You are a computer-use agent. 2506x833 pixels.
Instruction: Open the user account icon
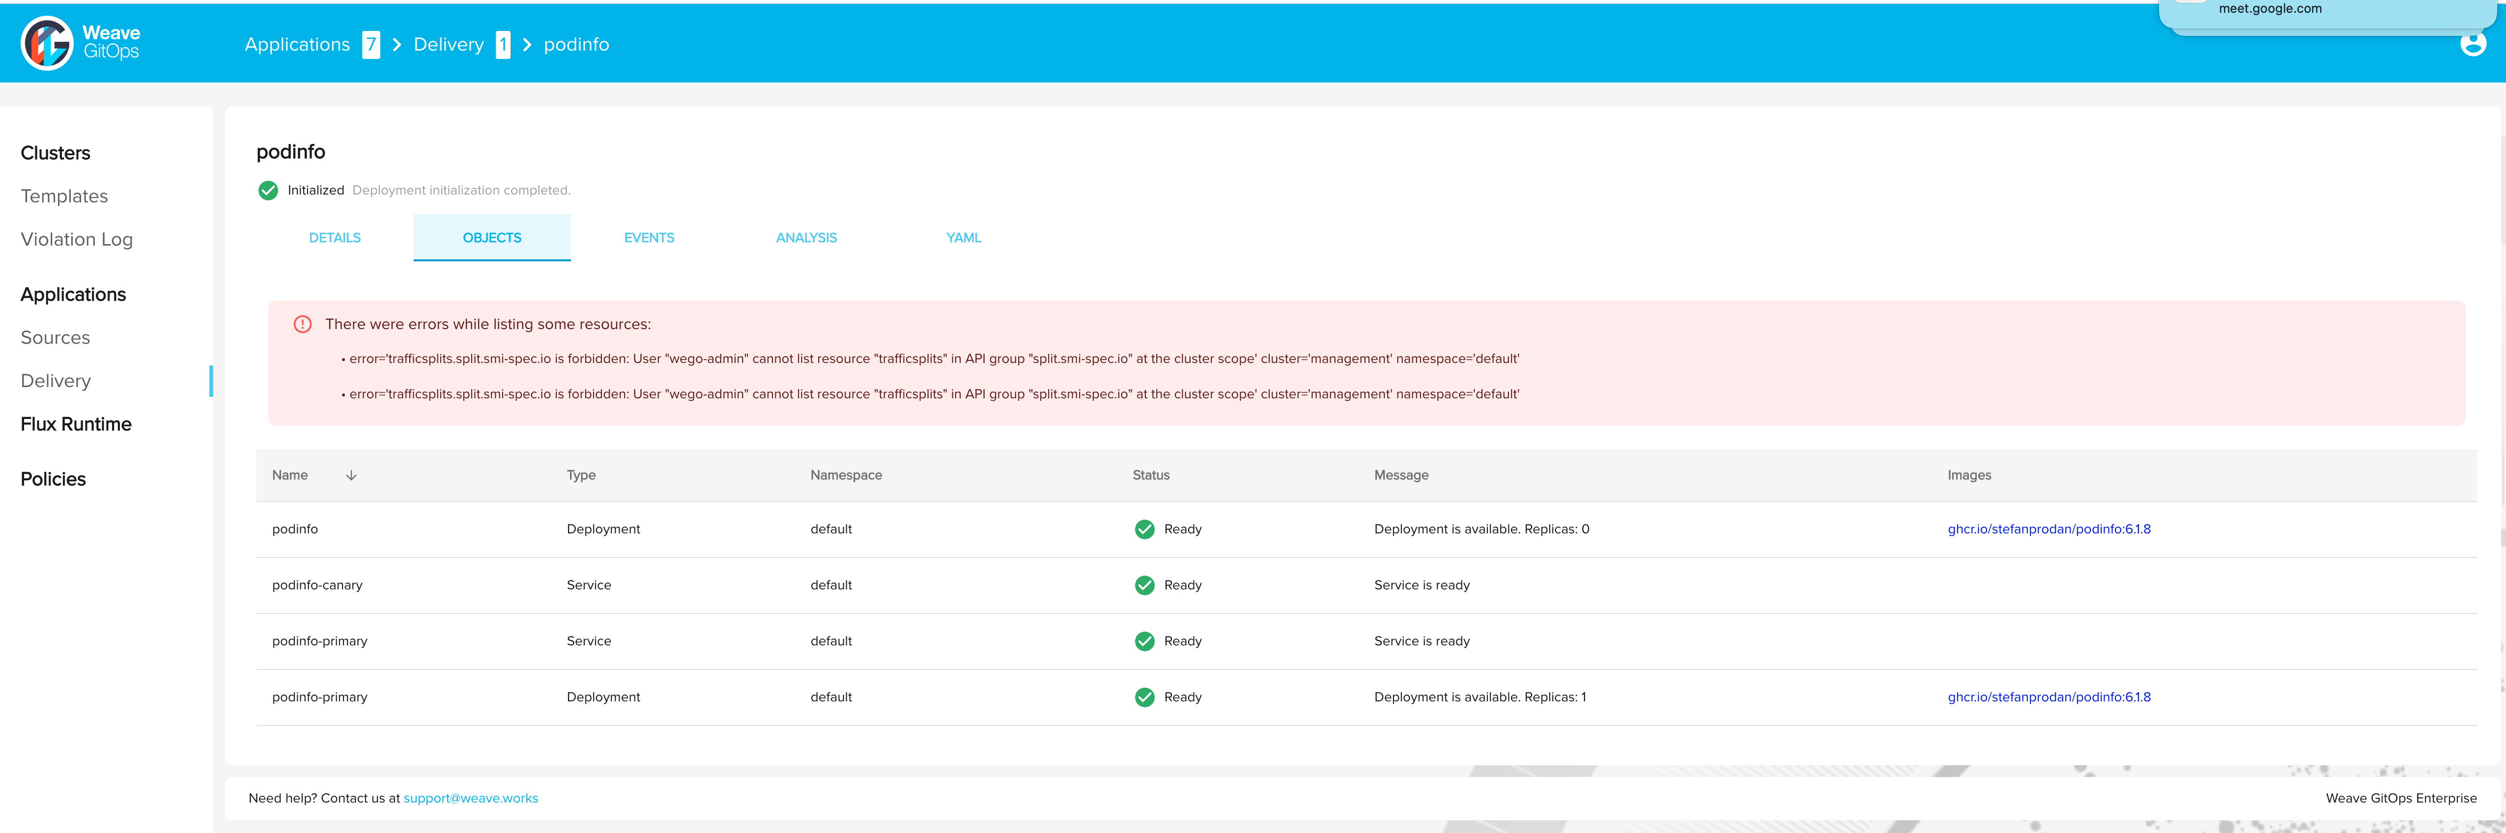[2472, 45]
